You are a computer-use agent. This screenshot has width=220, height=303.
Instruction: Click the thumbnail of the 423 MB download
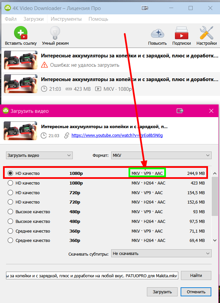[x=20, y=84]
